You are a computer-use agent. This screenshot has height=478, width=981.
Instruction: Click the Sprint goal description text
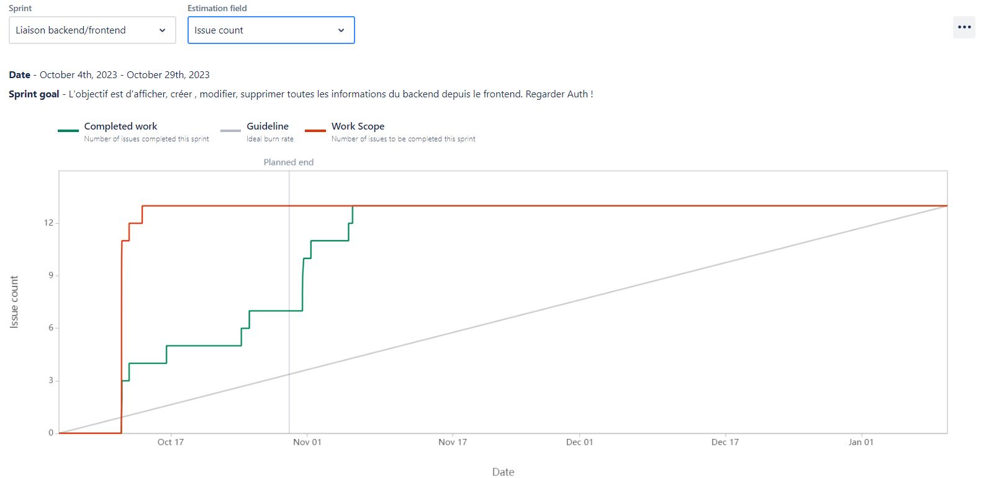(330, 94)
